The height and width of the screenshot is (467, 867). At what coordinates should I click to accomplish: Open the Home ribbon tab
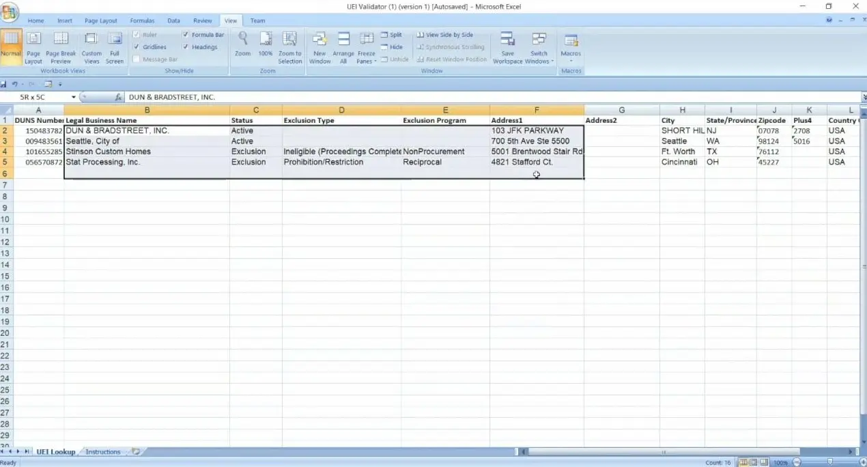35,20
